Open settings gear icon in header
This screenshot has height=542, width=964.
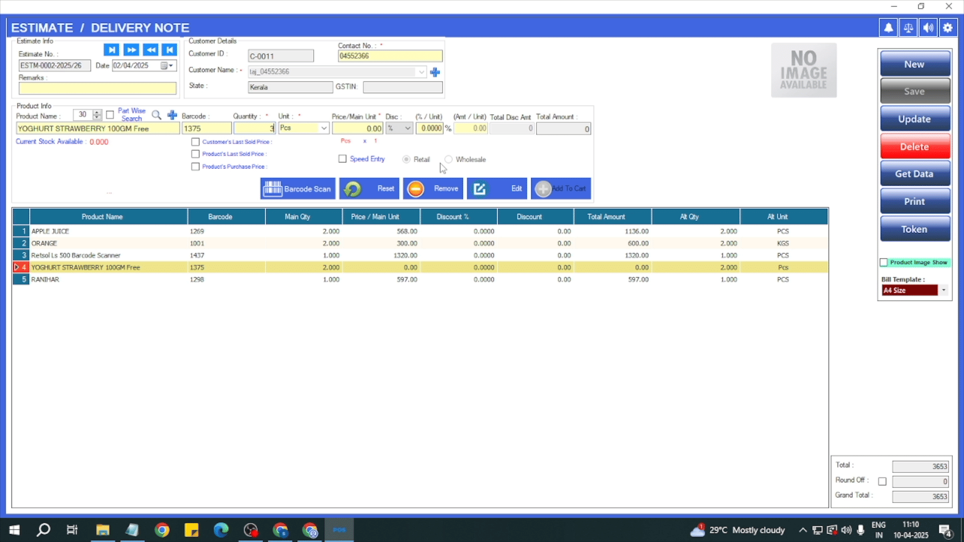point(947,28)
